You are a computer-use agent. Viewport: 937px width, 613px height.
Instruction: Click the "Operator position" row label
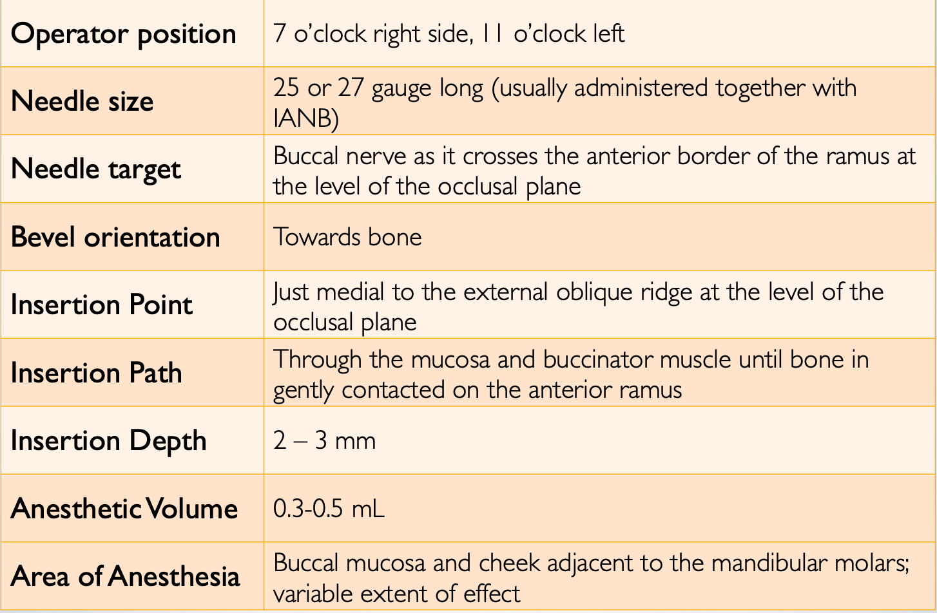[x=124, y=34]
